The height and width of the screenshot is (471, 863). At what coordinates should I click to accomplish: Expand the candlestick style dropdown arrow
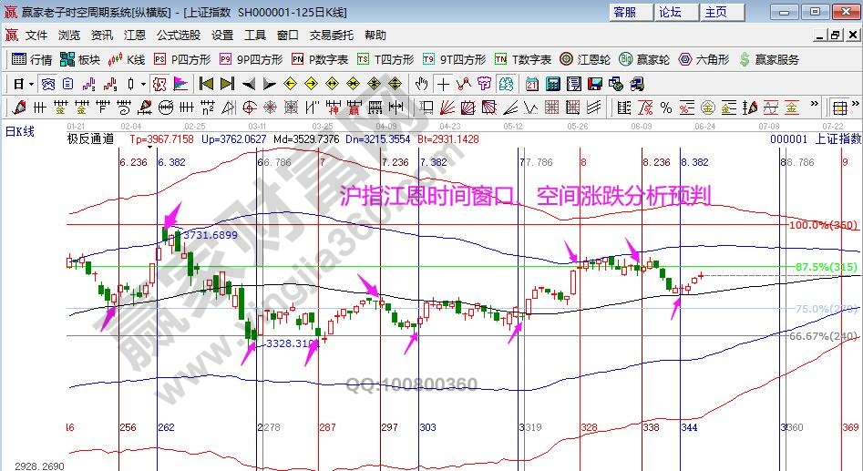143,84
